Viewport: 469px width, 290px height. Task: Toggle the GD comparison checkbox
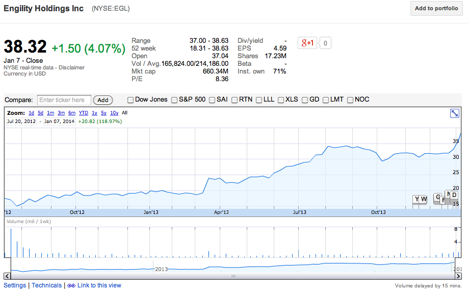click(x=305, y=100)
